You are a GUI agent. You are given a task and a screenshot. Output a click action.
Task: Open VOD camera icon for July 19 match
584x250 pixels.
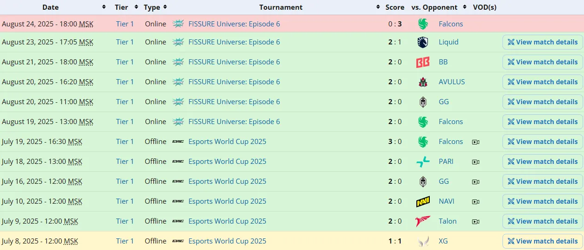(476, 142)
